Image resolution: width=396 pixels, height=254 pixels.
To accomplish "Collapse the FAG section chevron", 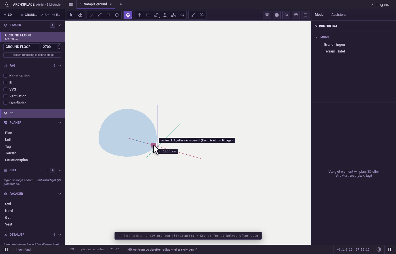I will click(x=60, y=66).
